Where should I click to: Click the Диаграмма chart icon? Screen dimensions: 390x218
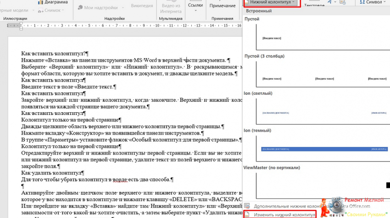point(39,2)
